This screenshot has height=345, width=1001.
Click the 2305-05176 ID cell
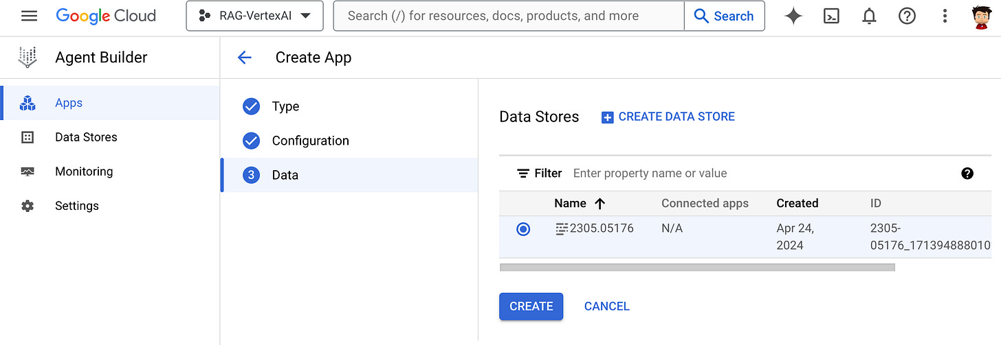[x=930, y=237]
